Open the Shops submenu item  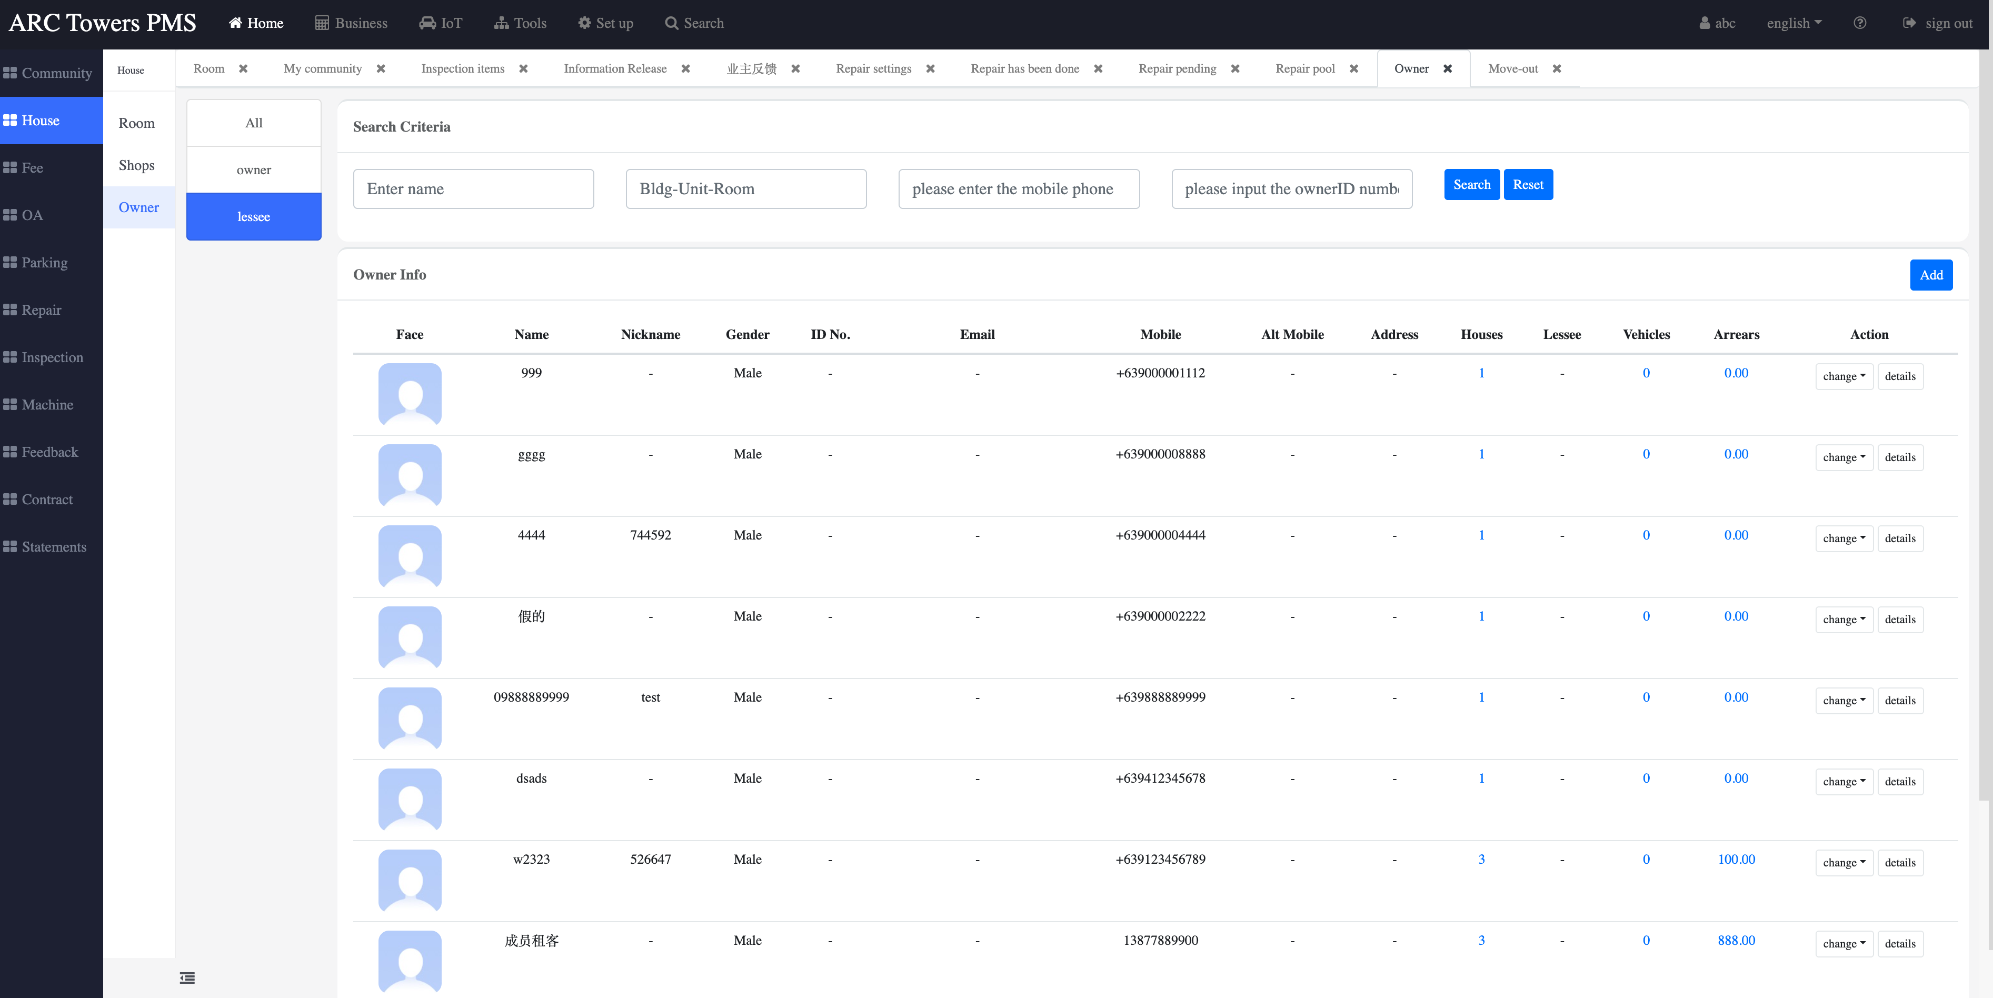(x=136, y=166)
